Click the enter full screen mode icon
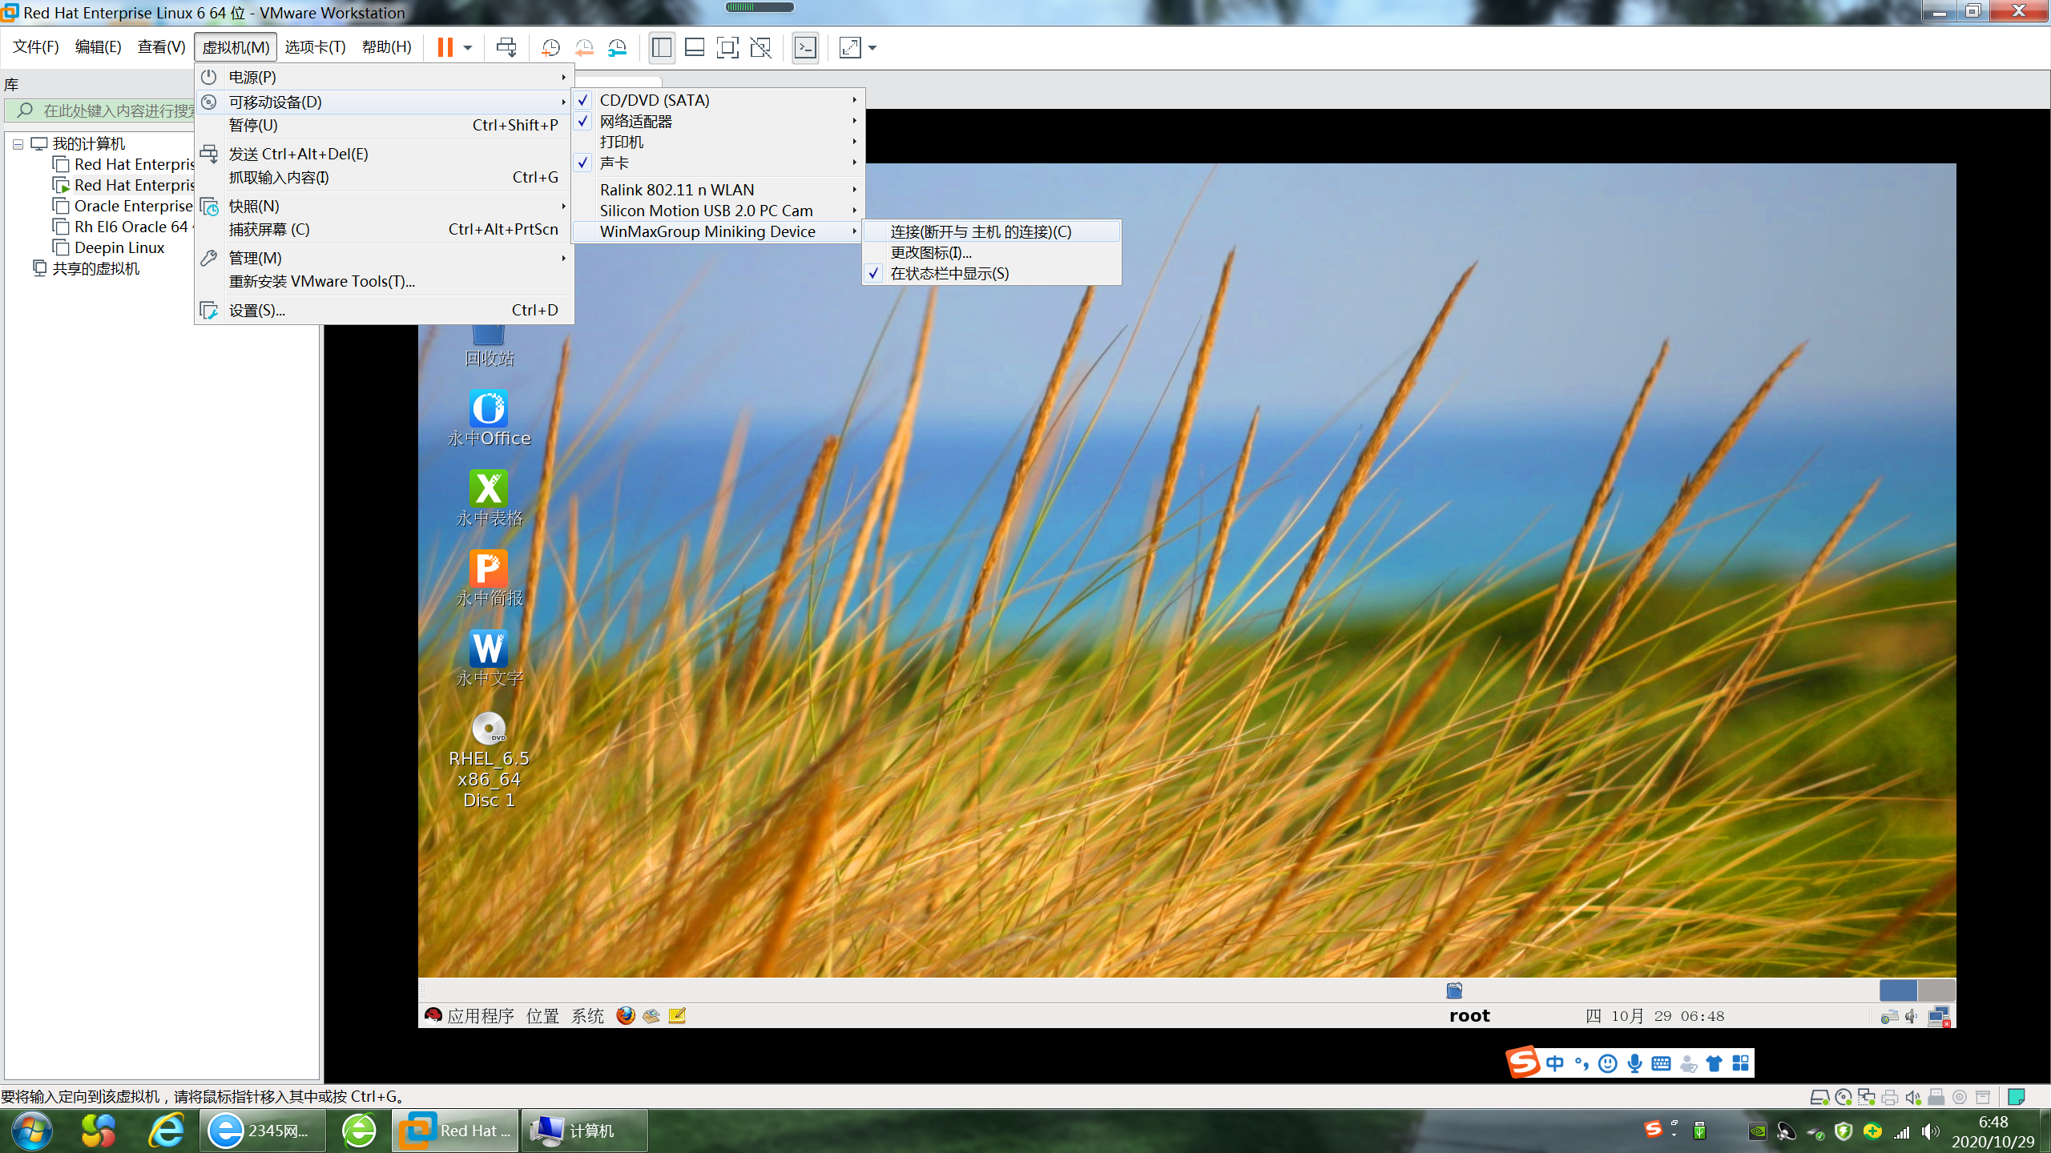 727,47
